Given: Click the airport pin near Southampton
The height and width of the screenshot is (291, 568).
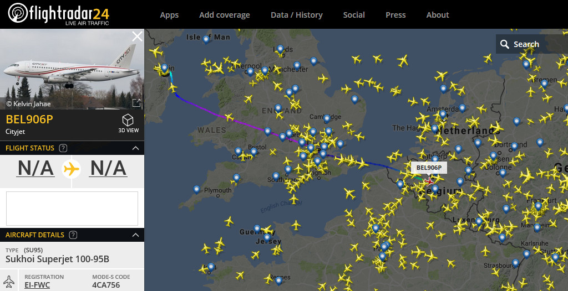Looking at the screenshot, I should (x=276, y=176).
